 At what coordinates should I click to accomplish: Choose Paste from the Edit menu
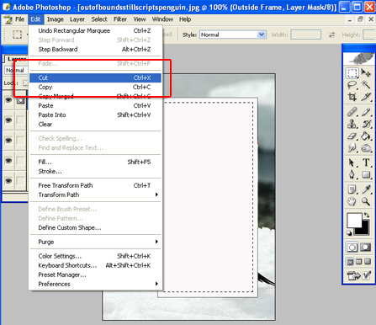(95, 105)
